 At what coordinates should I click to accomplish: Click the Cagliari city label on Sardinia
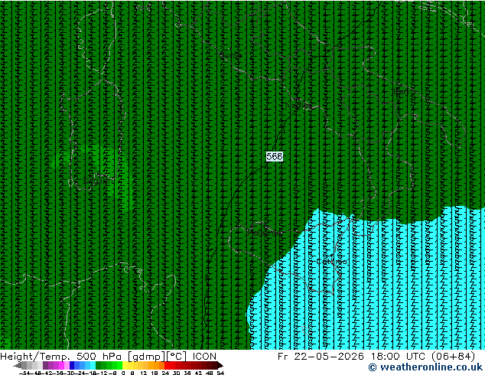99,181
